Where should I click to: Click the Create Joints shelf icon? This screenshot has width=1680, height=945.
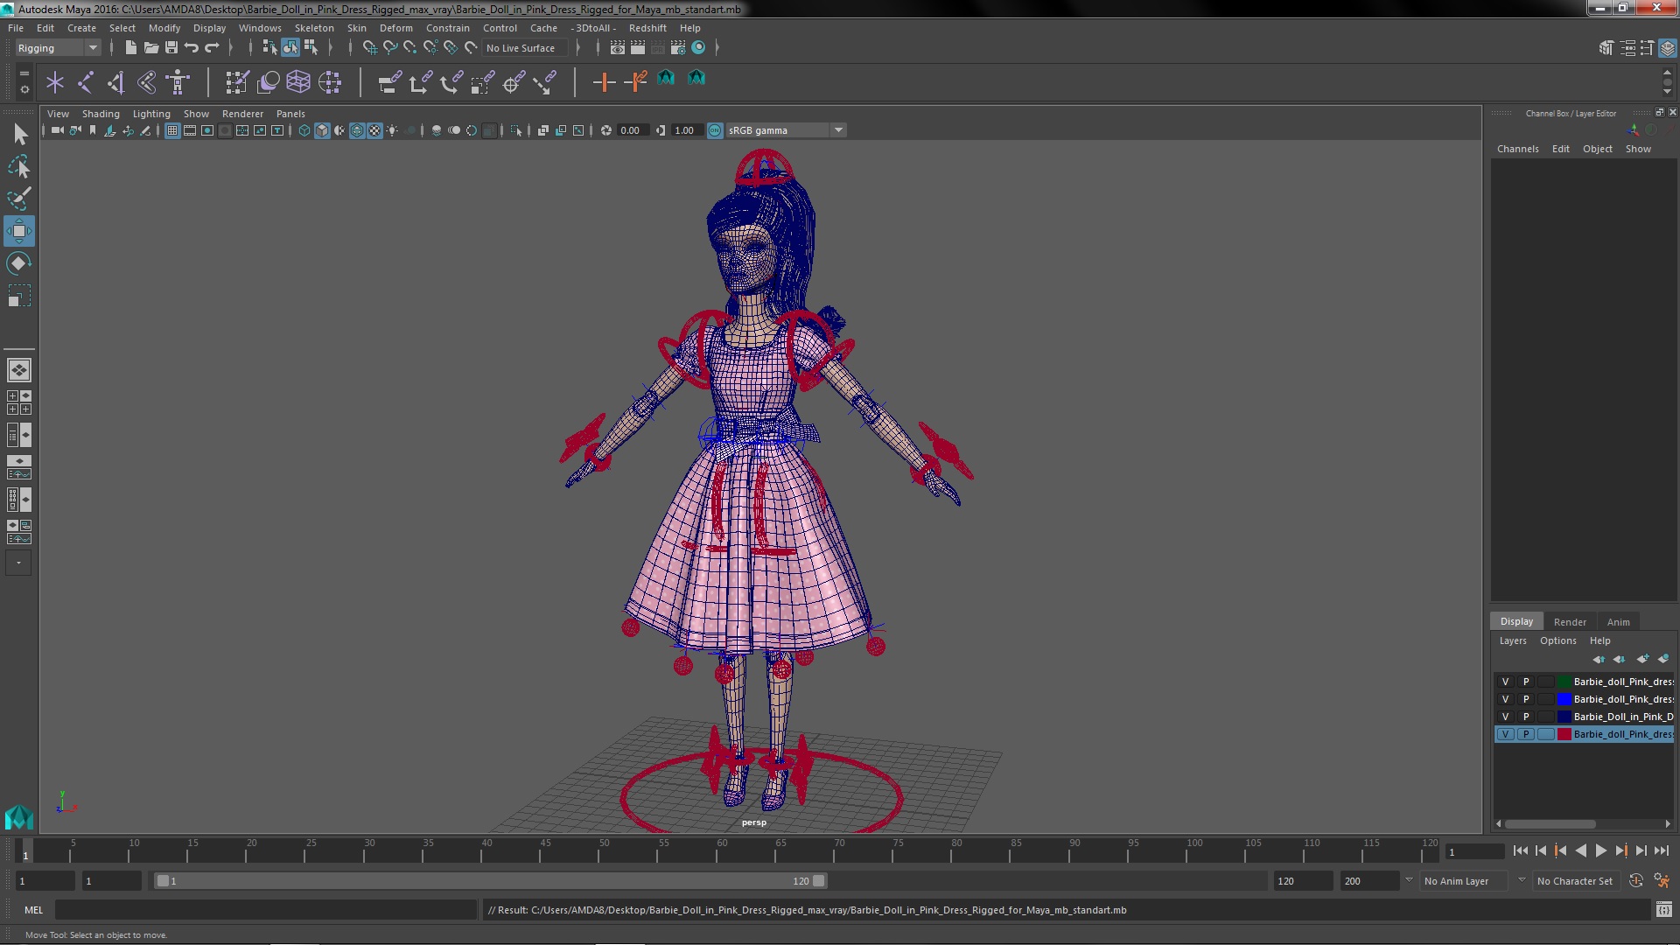[x=86, y=82]
